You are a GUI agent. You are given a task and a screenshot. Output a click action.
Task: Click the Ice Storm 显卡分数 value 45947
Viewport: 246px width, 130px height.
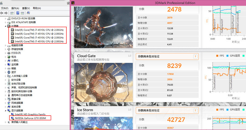[170, 128]
